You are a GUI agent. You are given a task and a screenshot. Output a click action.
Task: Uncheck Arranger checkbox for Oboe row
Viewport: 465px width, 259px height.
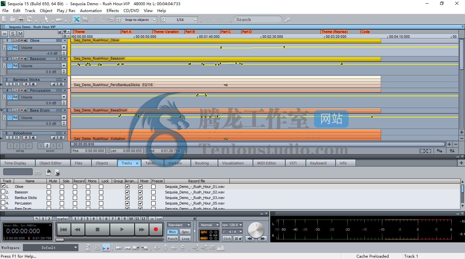coord(127,187)
